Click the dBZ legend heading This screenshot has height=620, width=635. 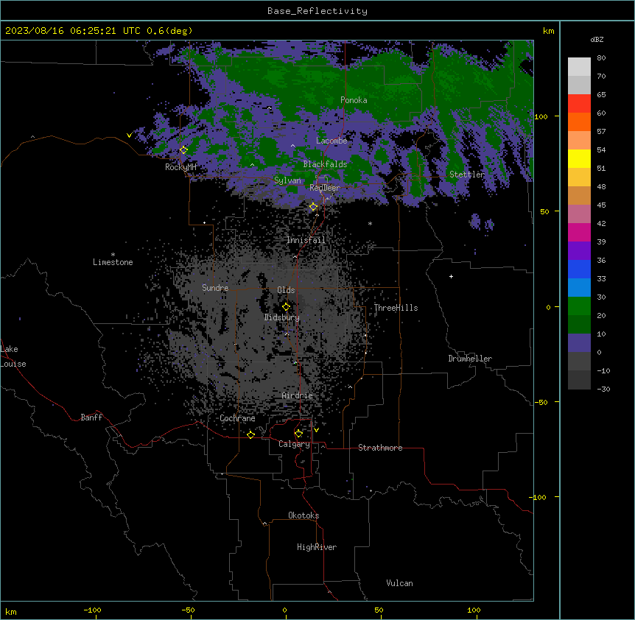[597, 40]
